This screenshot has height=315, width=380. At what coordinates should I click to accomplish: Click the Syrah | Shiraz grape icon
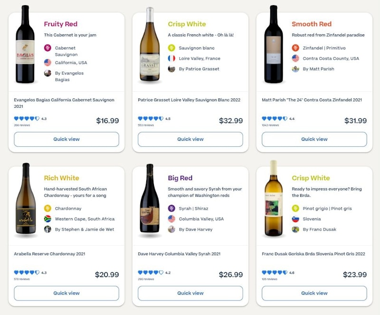click(171, 209)
